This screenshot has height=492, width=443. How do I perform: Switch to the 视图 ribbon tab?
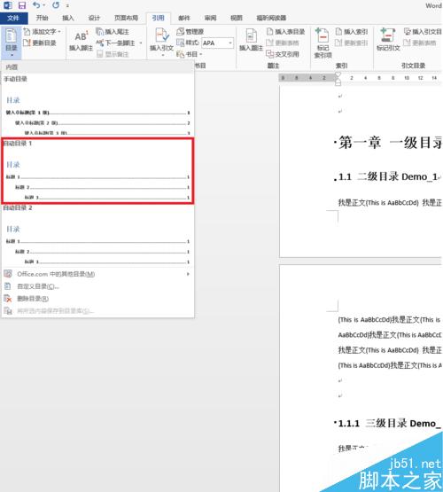(x=236, y=19)
